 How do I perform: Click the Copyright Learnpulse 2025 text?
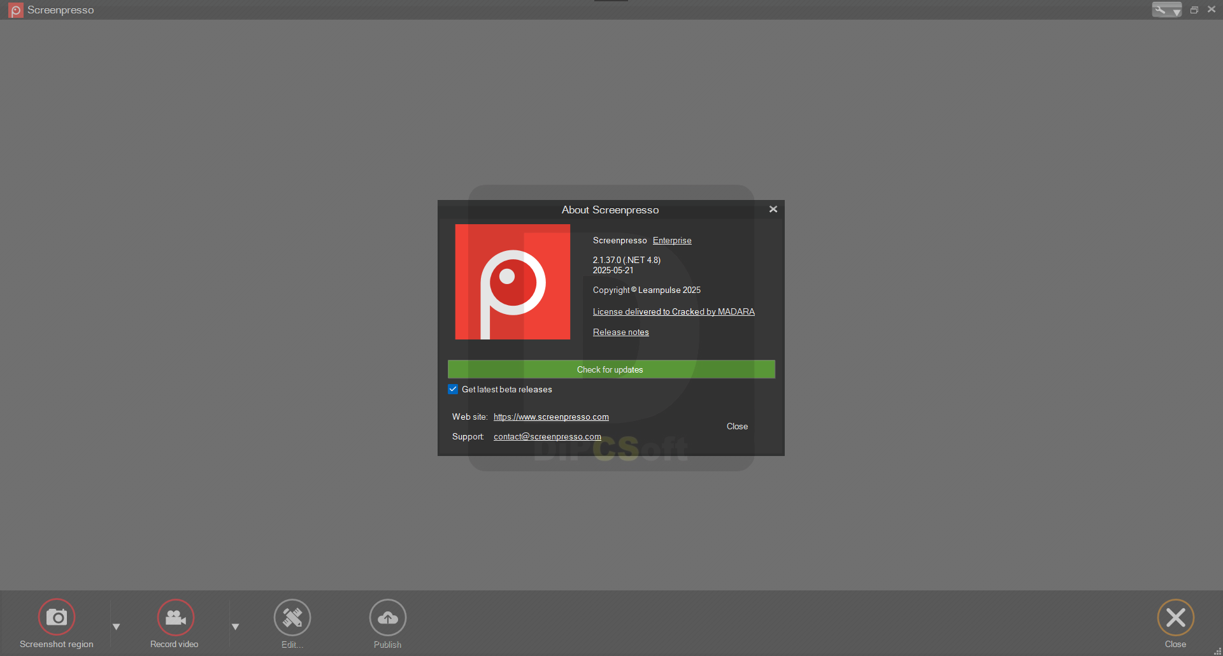[647, 290]
